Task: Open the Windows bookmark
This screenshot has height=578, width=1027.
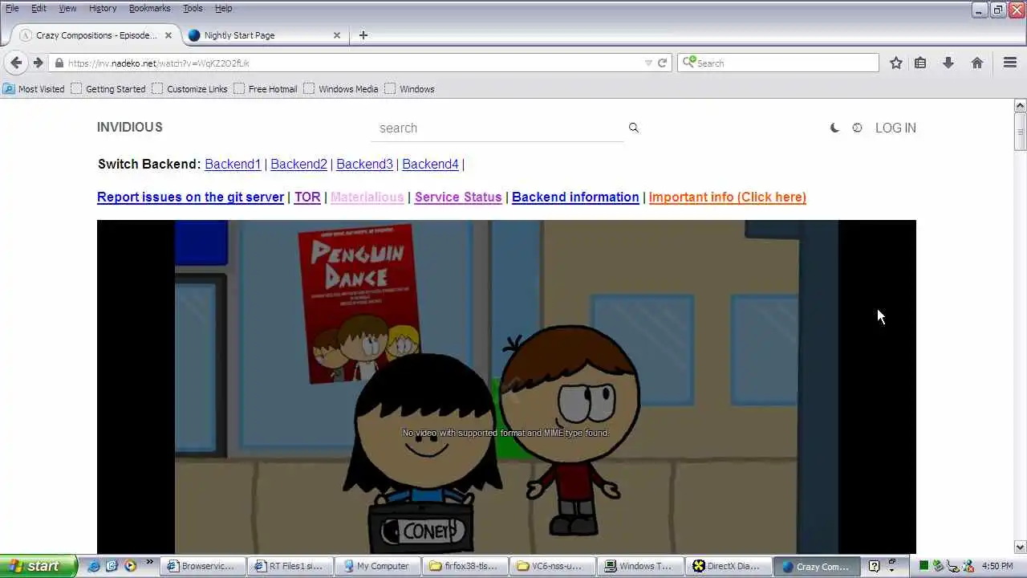Action: [409, 89]
